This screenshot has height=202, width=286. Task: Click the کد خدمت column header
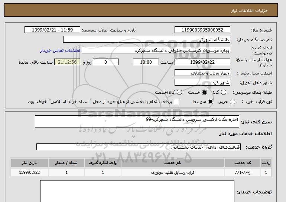click(x=243, y=163)
